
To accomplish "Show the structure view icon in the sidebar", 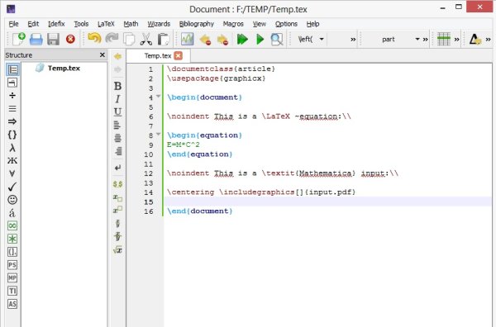I will click(x=12, y=69).
